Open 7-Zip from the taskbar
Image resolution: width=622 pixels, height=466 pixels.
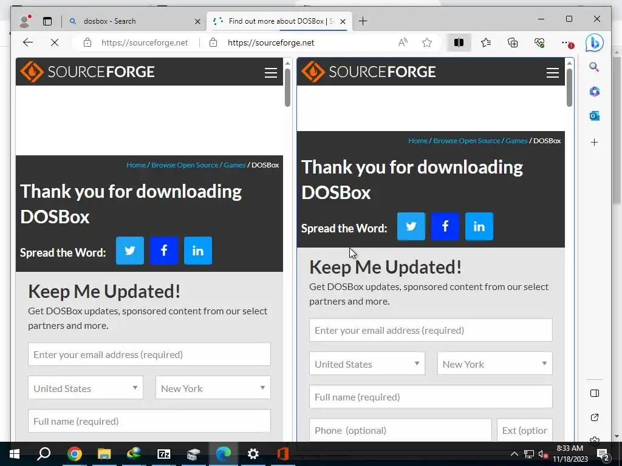(163, 454)
